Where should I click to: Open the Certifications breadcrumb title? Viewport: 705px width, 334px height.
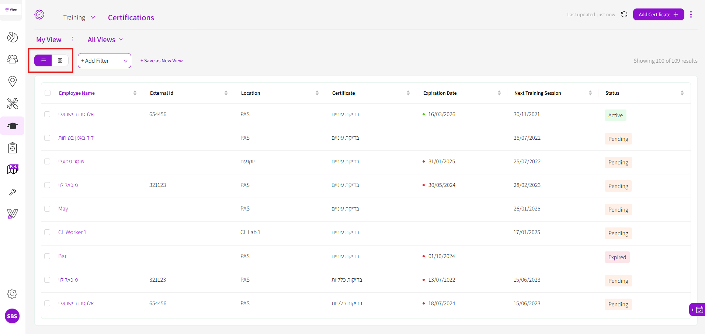pyautogui.click(x=131, y=18)
